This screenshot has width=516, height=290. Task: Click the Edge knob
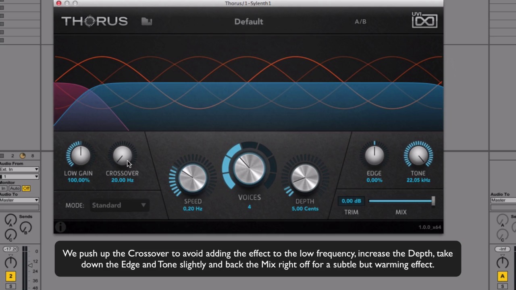[x=374, y=155]
